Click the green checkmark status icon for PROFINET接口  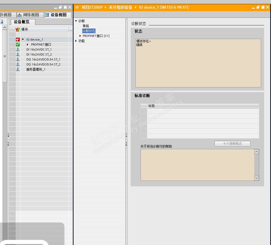coord(18,44)
